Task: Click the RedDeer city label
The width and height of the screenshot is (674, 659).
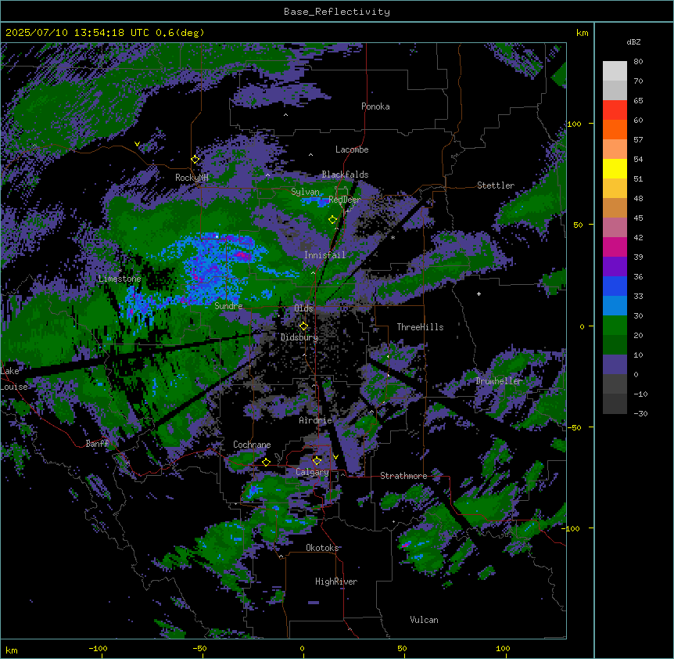Action: coord(344,200)
